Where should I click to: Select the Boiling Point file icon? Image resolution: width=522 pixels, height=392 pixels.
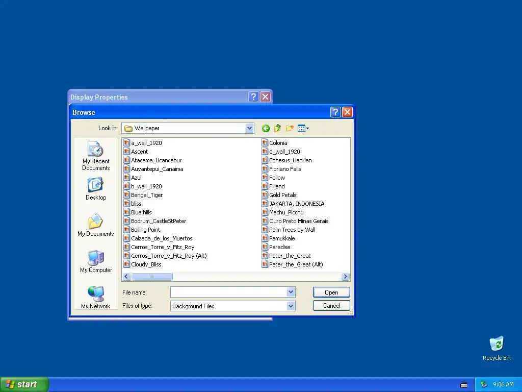tap(127, 229)
